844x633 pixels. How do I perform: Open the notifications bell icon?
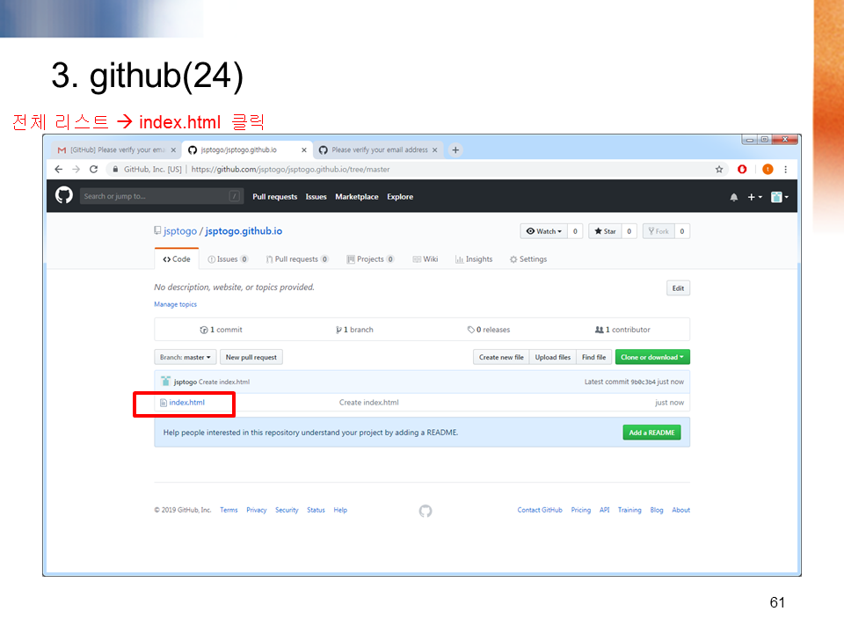point(733,197)
